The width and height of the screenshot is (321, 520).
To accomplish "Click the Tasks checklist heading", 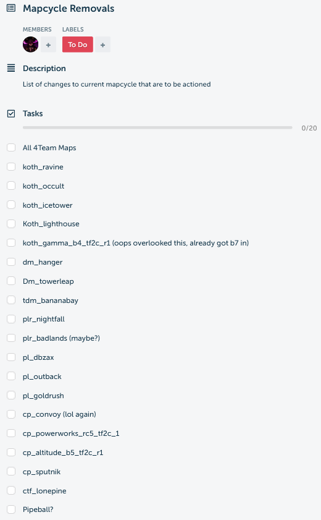I will point(33,113).
